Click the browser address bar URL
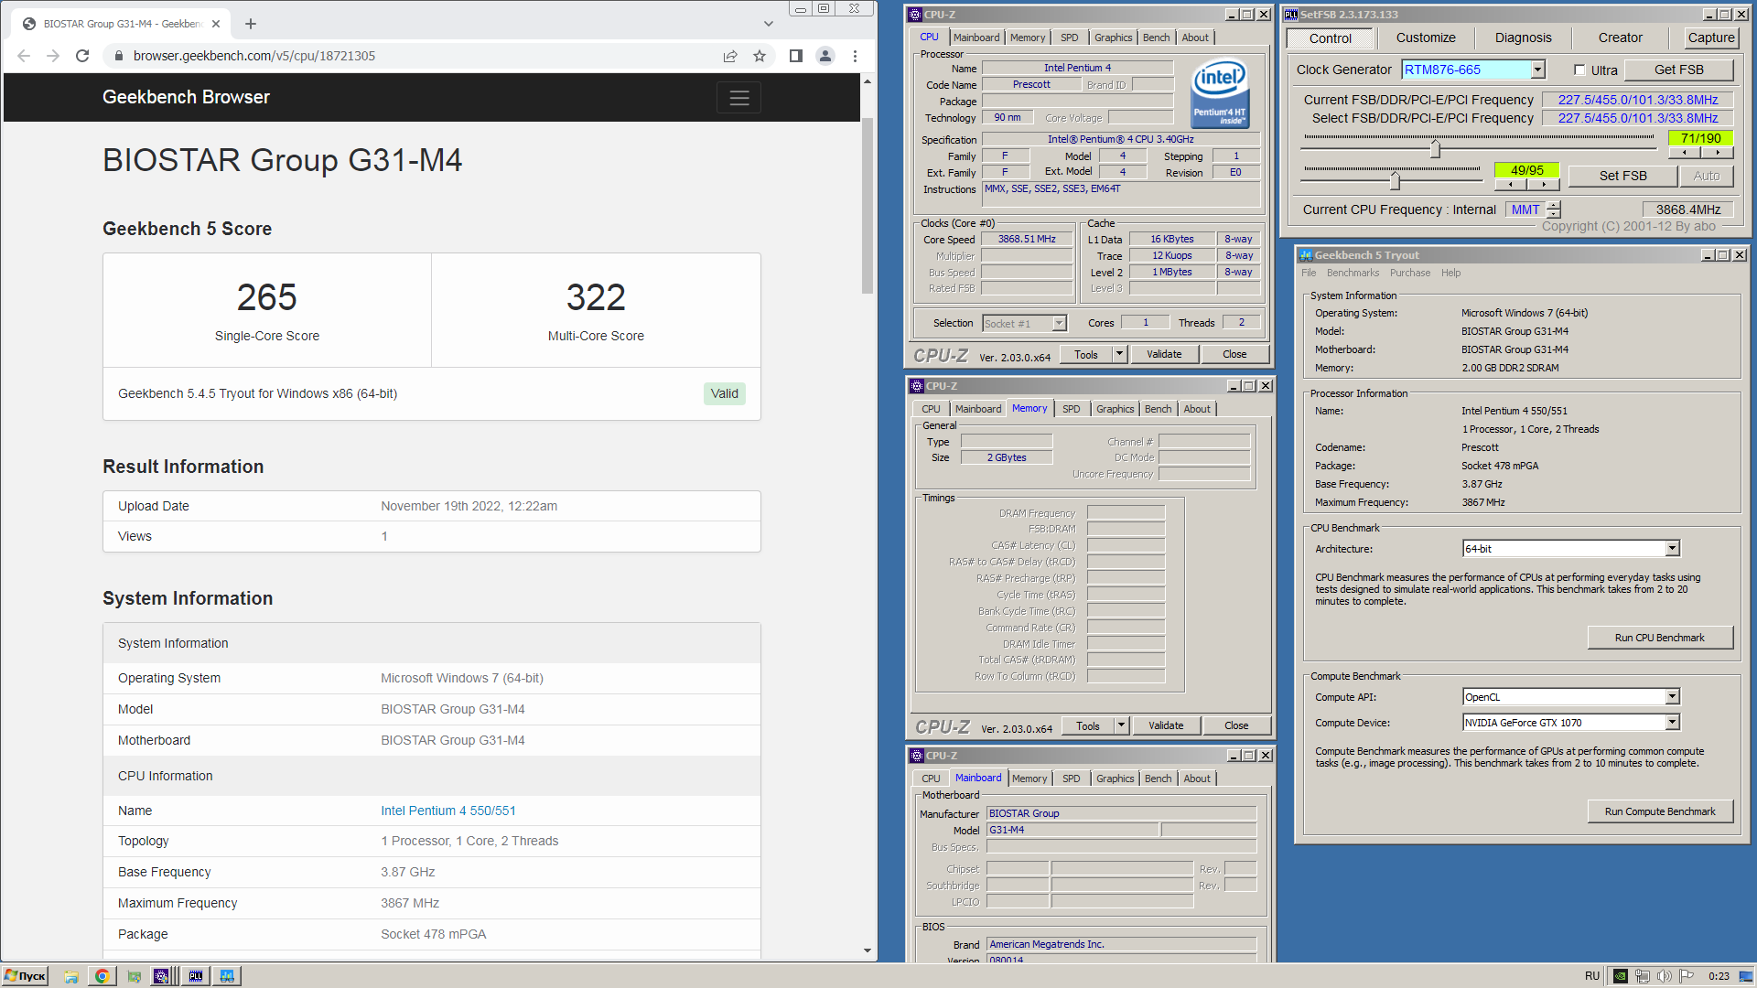 (254, 56)
